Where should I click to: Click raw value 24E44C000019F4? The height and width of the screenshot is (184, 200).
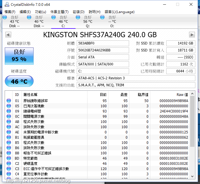tap(174, 111)
